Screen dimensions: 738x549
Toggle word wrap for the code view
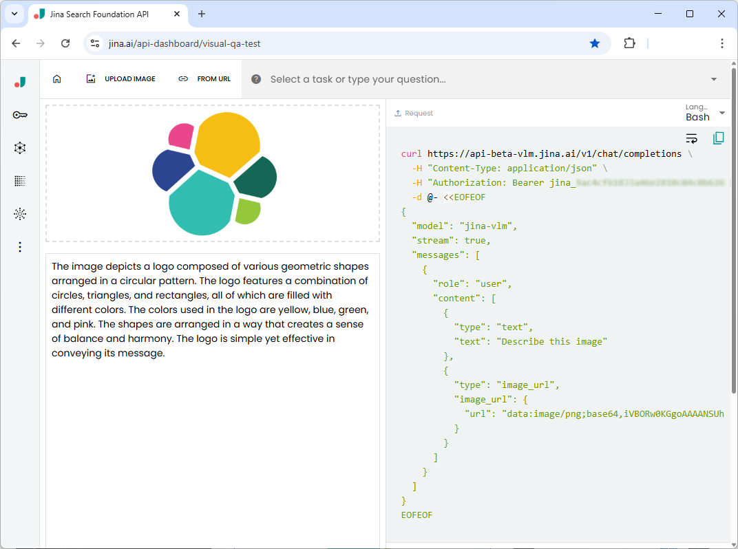691,138
